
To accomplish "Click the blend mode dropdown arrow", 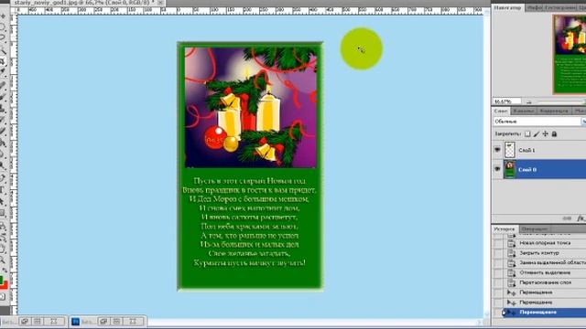I will (583, 122).
